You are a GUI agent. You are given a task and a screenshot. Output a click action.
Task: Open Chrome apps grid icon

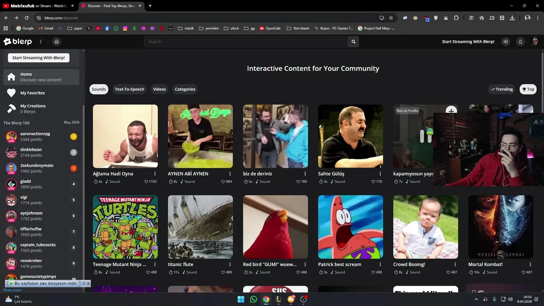pos(6,28)
